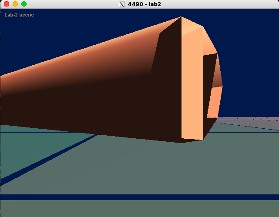The height and width of the screenshot is (217, 279).
Task: Close the 4490 - lab2 window
Action: tap(7, 4)
